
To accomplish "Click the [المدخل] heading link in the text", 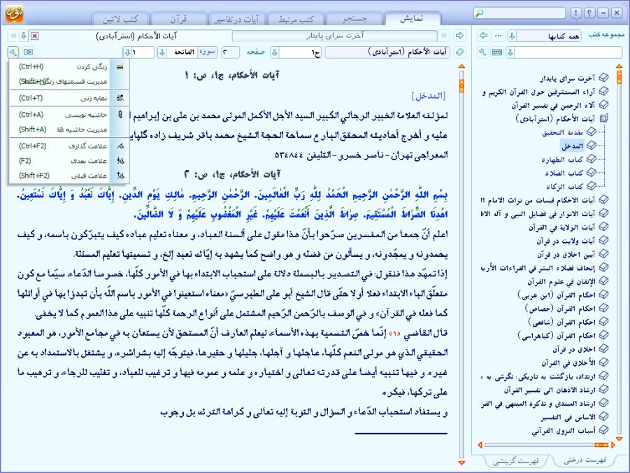I will [x=429, y=96].
